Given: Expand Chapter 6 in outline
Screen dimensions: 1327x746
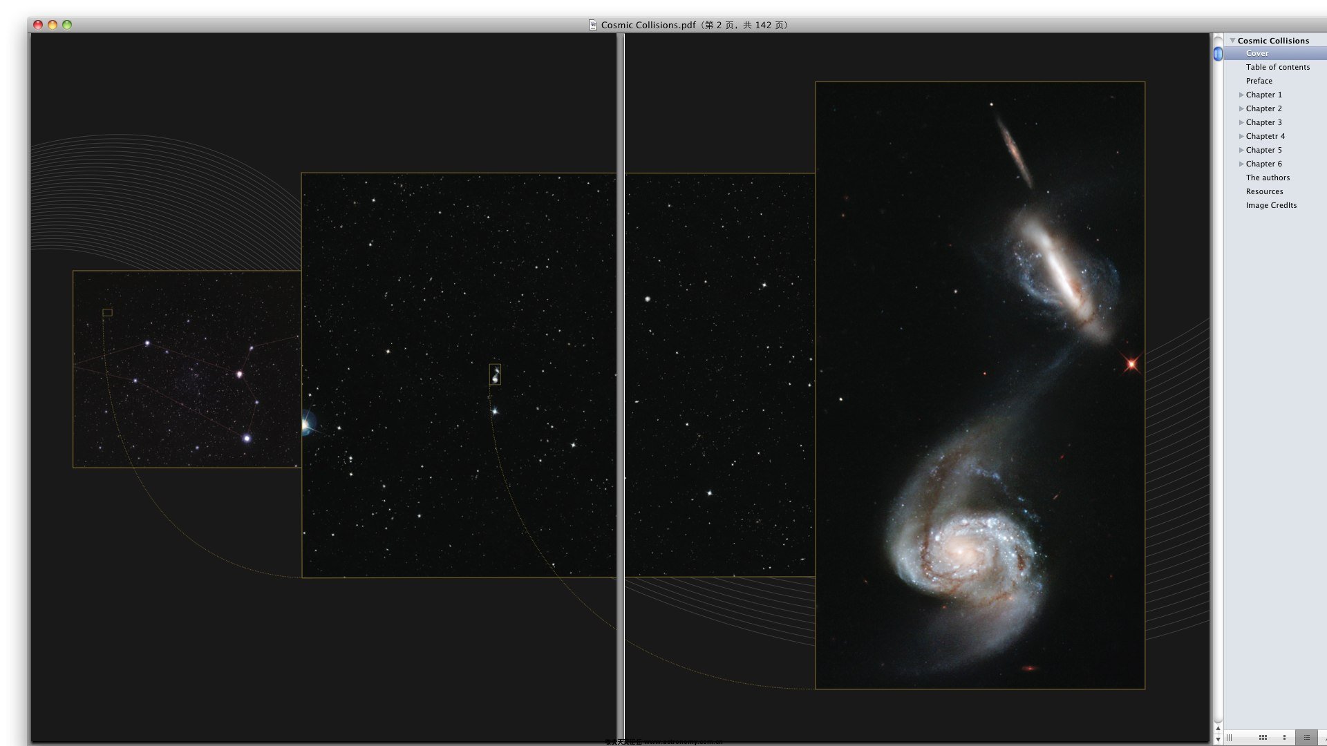Looking at the screenshot, I should pyautogui.click(x=1241, y=164).
